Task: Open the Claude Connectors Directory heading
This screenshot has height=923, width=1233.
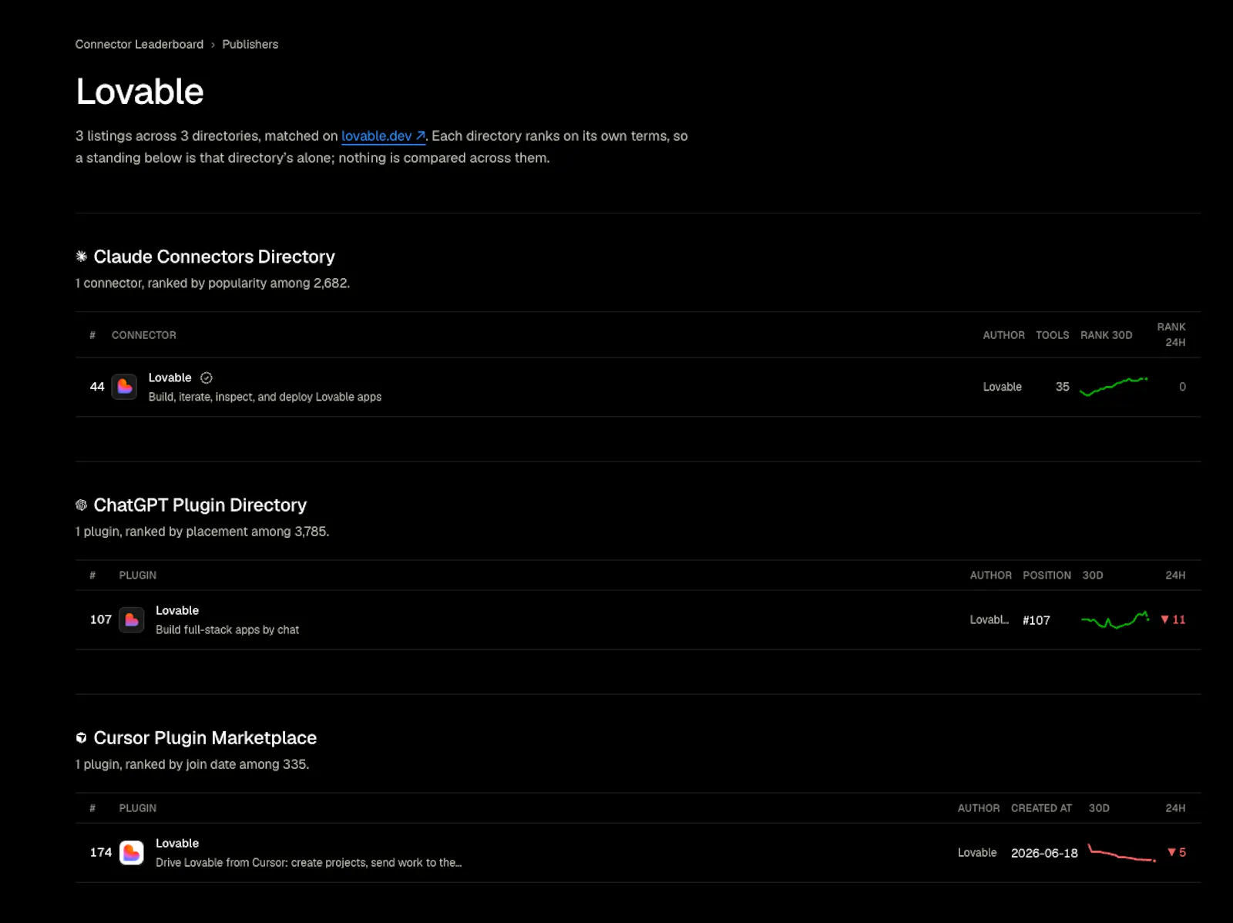Action: (214, 257)
